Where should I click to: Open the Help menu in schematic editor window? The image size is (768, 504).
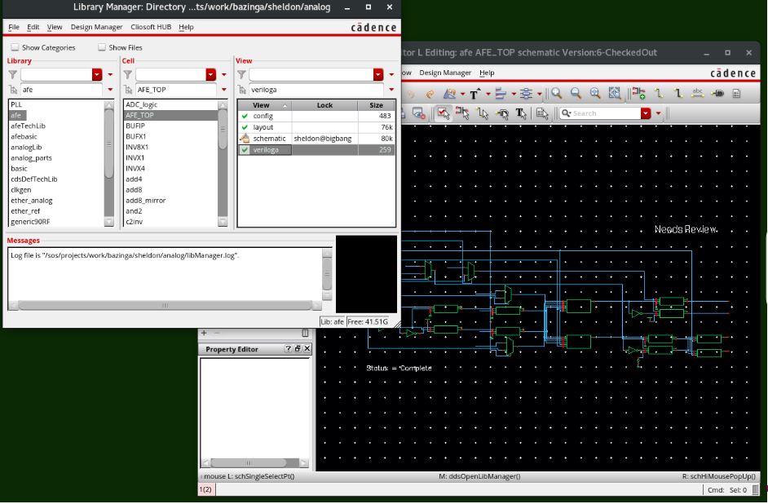tap(487, 73)
